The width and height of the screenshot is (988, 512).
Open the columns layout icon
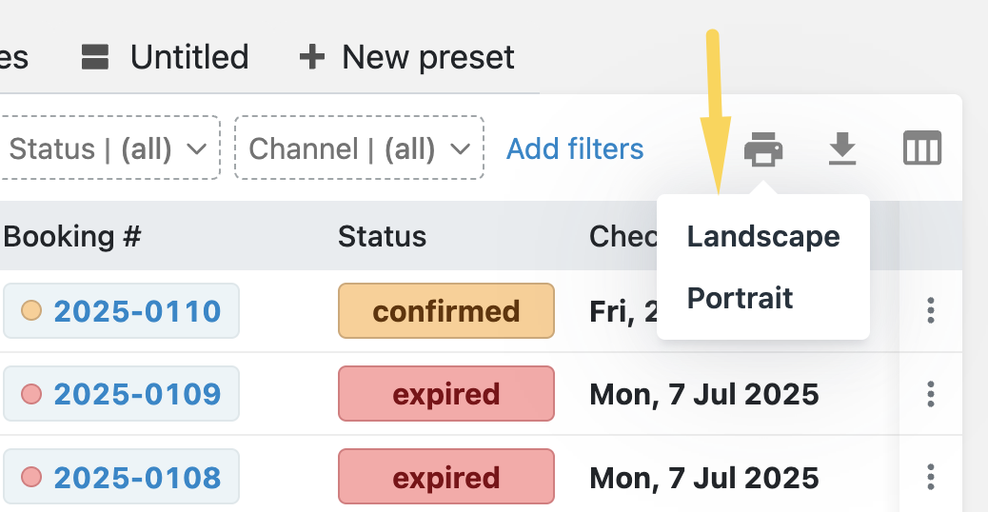921,148
